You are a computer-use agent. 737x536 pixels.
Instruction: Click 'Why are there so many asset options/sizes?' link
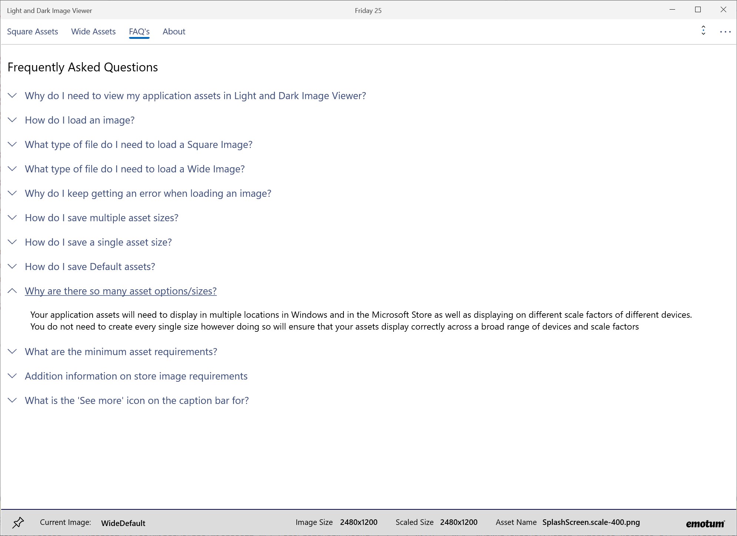click(x=121, y=291)
